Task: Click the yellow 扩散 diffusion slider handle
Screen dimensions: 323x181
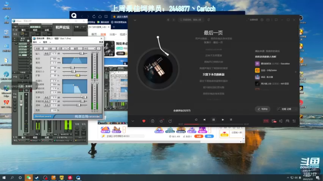Action: [78, 76]
